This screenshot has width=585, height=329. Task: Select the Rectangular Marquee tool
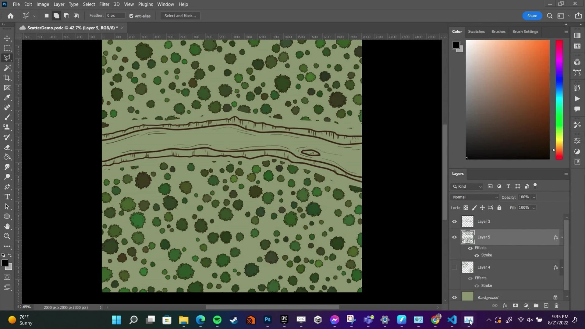[7, 48]
